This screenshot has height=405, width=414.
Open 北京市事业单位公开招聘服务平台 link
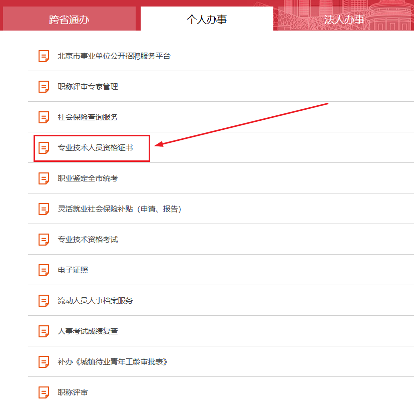(x=114, y=56)
